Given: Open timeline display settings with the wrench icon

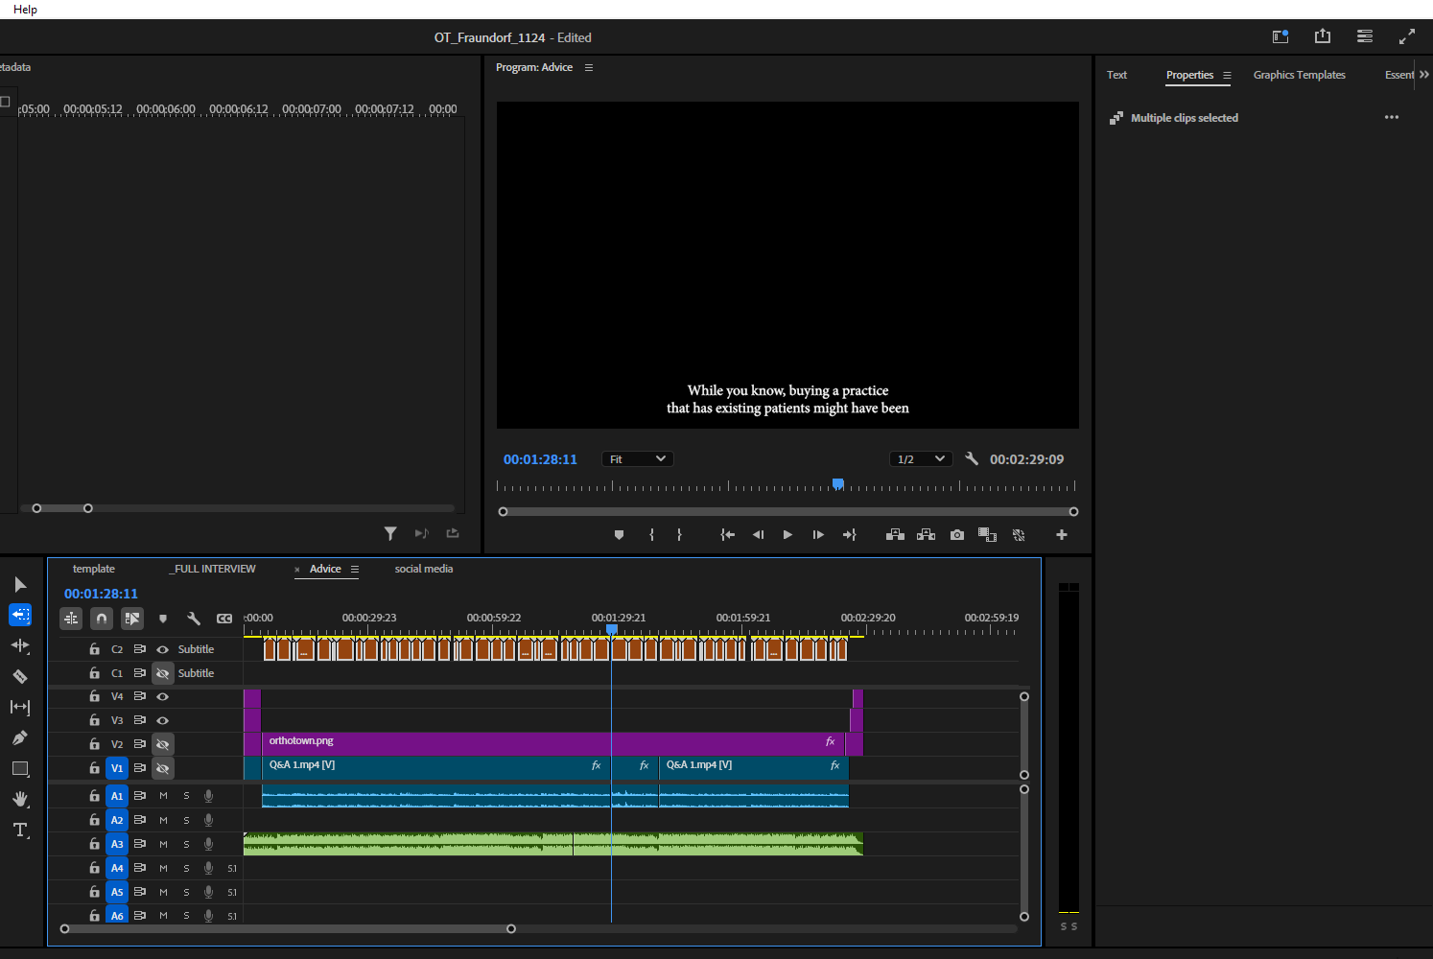Looking at the screenshot, I should click(194, 619).
